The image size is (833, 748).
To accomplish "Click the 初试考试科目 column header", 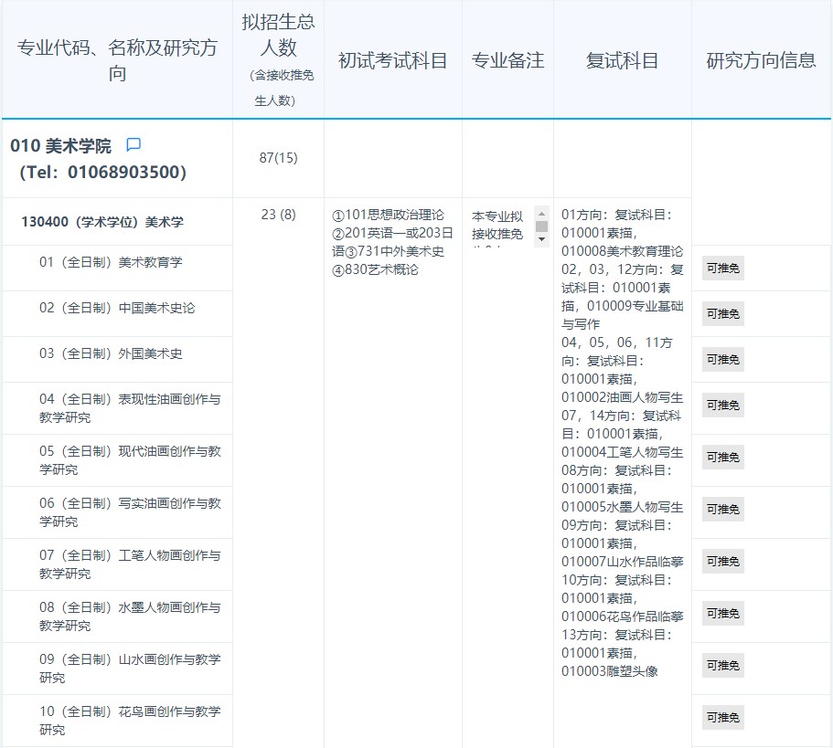I will tap(392, 61).
